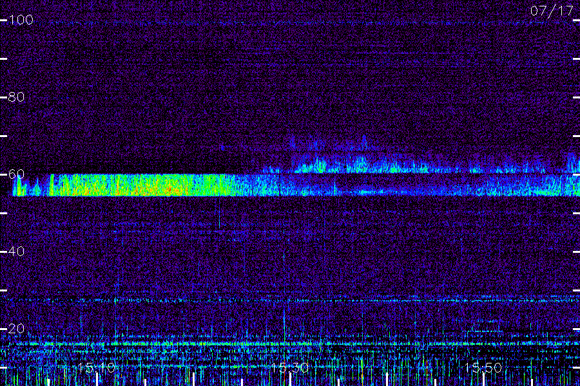
Task: Click the 15:30 time axis label
Action: coord(289,367)
